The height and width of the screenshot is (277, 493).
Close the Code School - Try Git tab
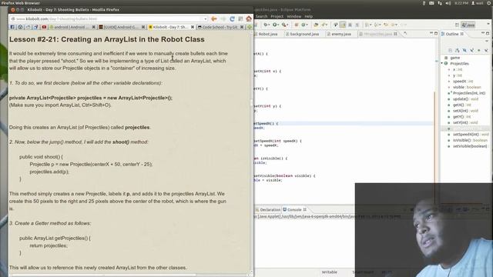point(242,28)
